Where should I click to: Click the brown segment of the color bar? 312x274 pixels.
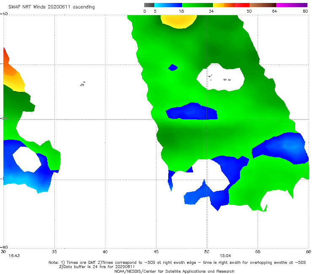tap(263, 5)
